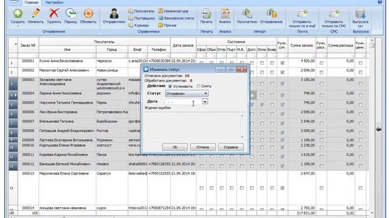Toggle Сфор checkbox for order 000013
Screen dimensions: 389x218
(201, 188)
